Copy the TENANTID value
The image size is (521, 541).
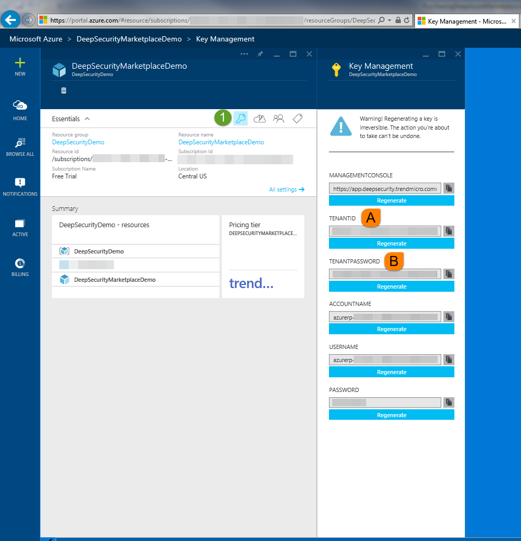tap(449, 231)
